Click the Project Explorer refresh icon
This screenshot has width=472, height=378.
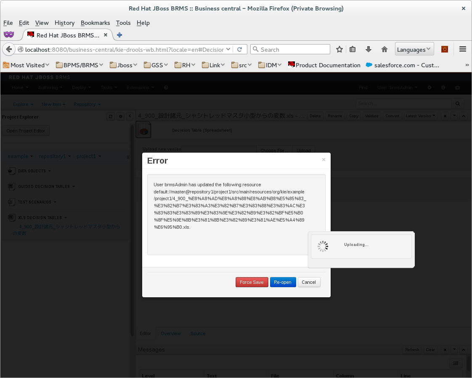pyautogui.click(x=111, y=116)
